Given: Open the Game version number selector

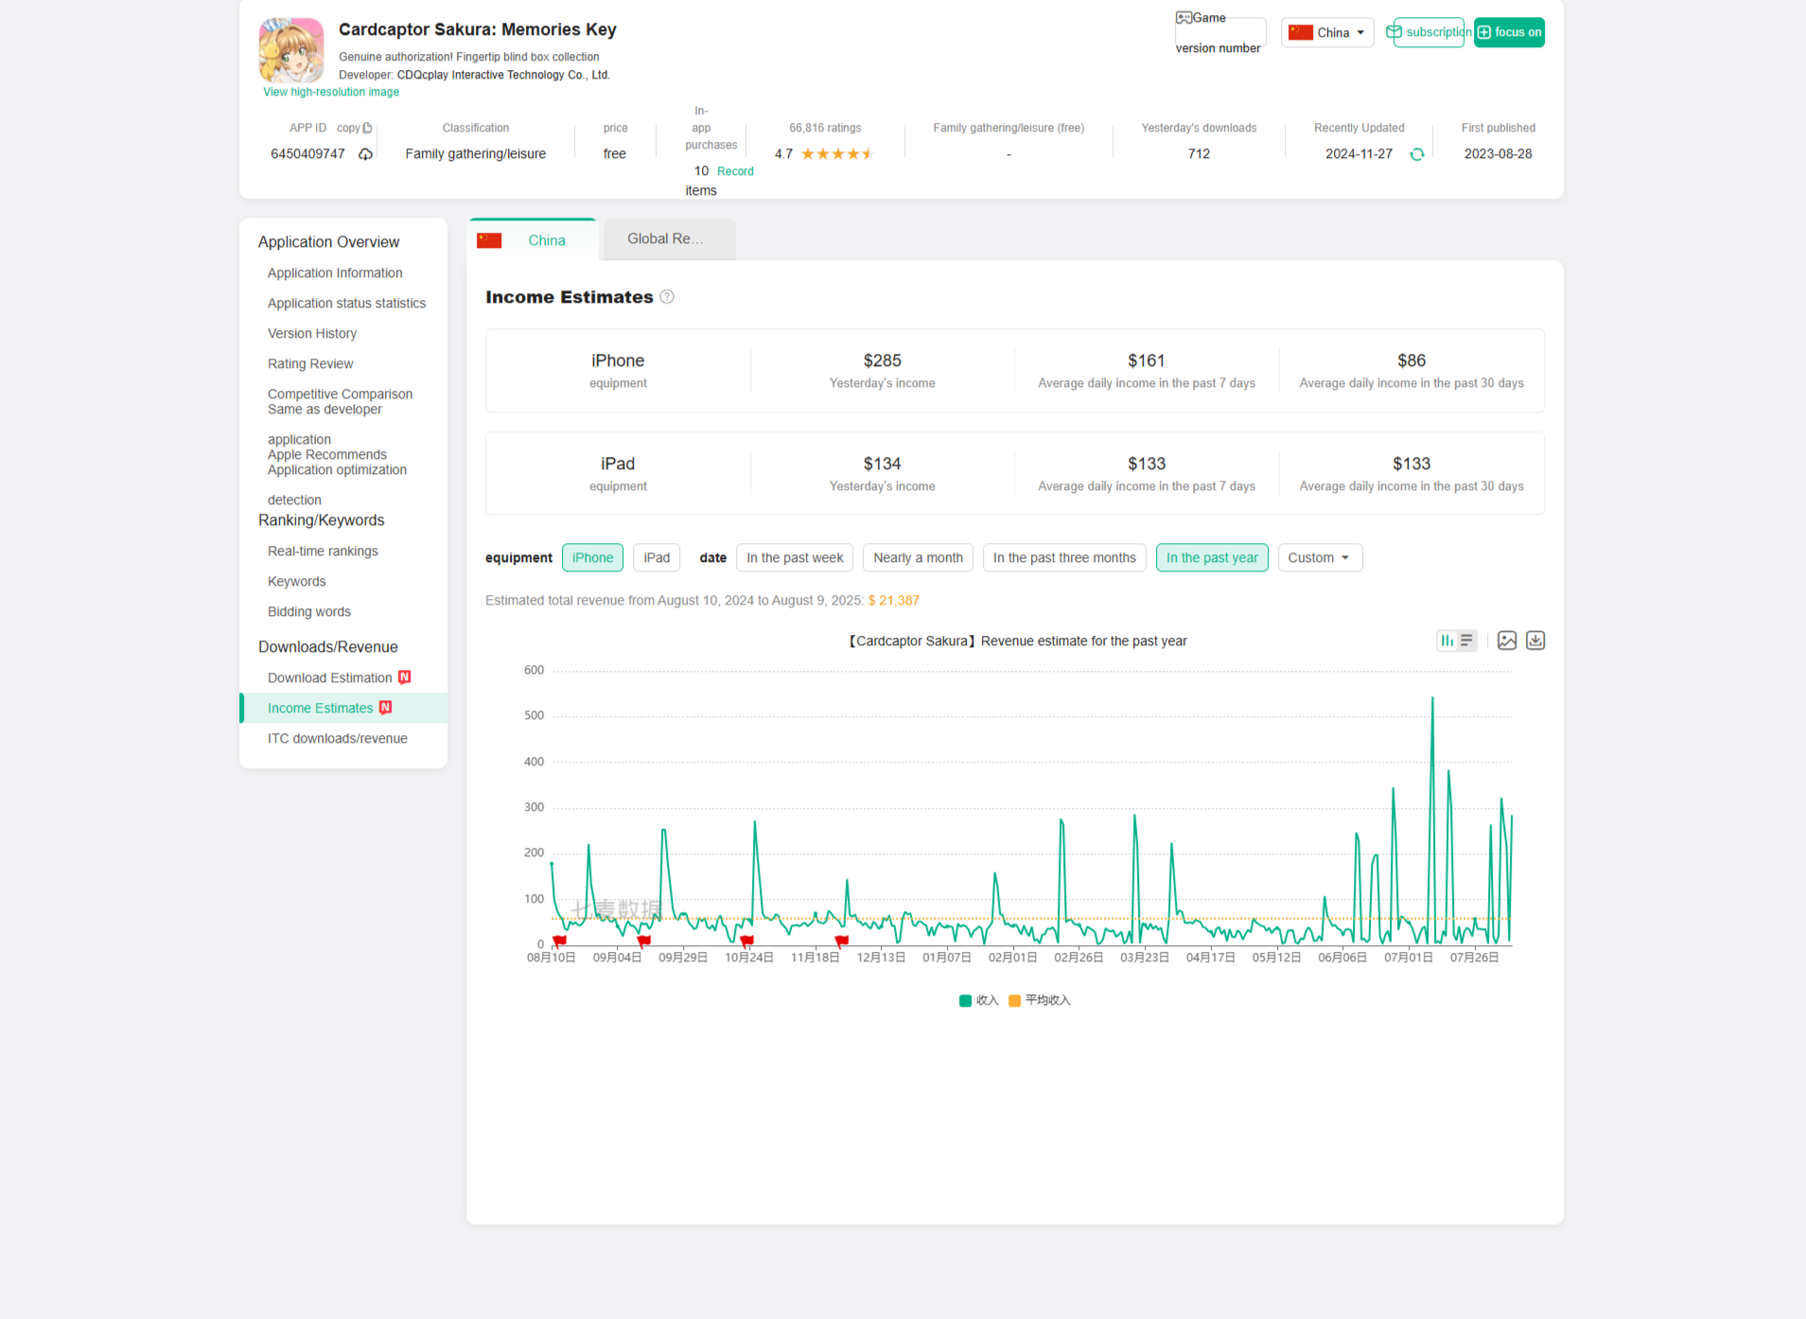Looking at the screenshot, I should tap(1219, 33).
